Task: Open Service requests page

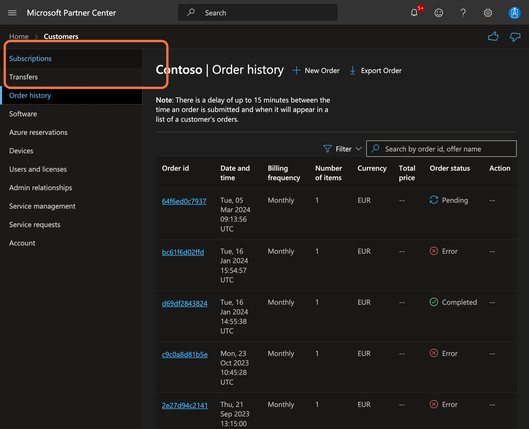Action: [72, 224]
